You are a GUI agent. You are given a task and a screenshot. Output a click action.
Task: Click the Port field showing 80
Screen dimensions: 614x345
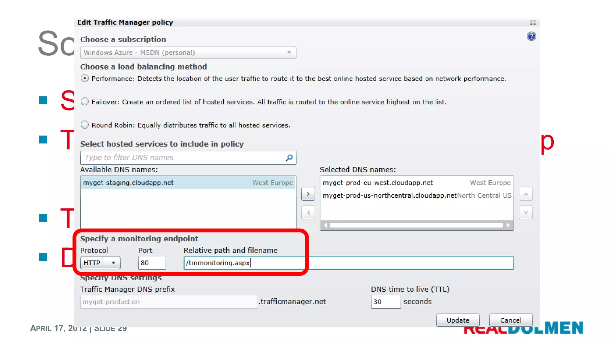click(152, 263)
